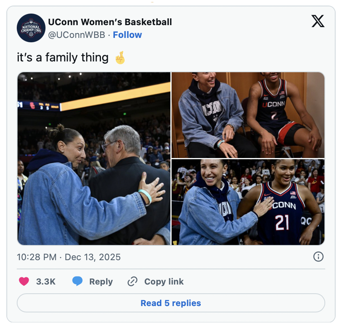Open the UConn National Champions profile avatar

[31, 28]
